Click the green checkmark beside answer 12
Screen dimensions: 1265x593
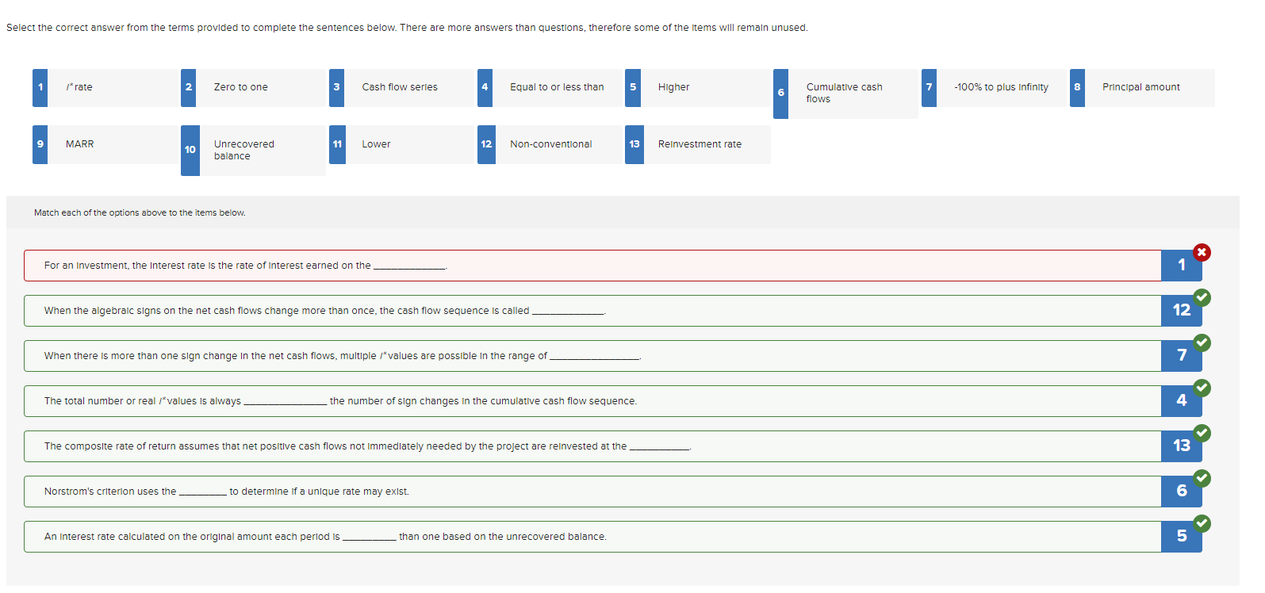(x=1202, y=297)
